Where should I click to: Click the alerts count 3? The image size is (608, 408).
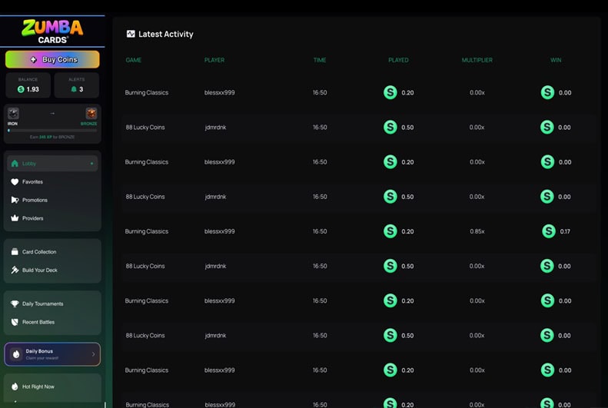[x=81, y=89]
